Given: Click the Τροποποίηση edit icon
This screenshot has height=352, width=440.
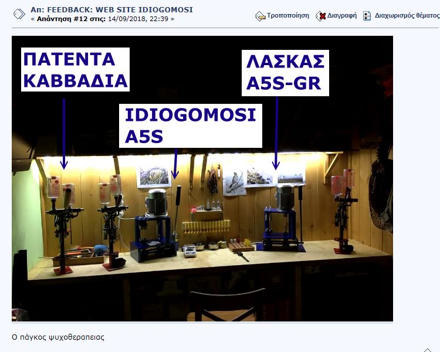Looking at the screenshot, I should click(260, 16).
